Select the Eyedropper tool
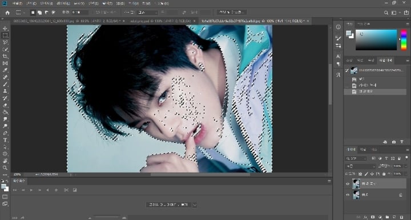Image resolution: width=411 pixels, height=220 pixels. point(5,70)
